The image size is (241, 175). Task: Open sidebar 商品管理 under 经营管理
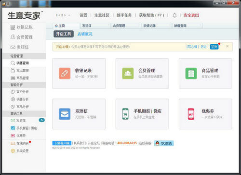click(x=20, y=78)
